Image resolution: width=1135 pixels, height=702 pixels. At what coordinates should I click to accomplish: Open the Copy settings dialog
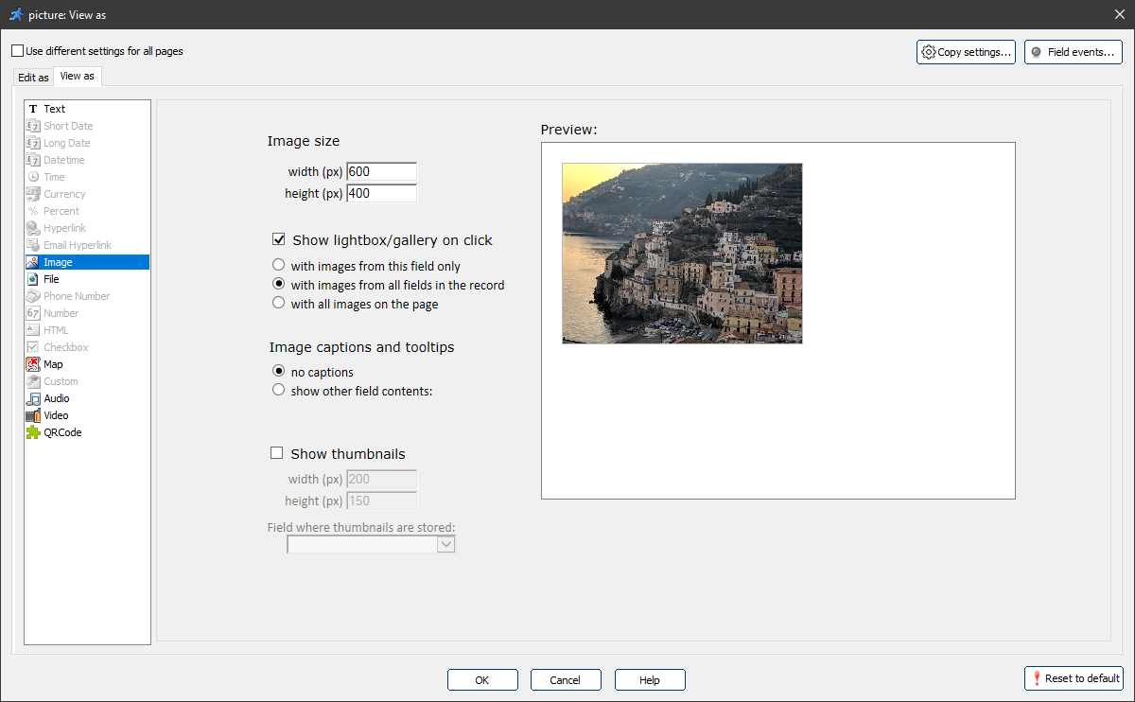coord(966,51)
